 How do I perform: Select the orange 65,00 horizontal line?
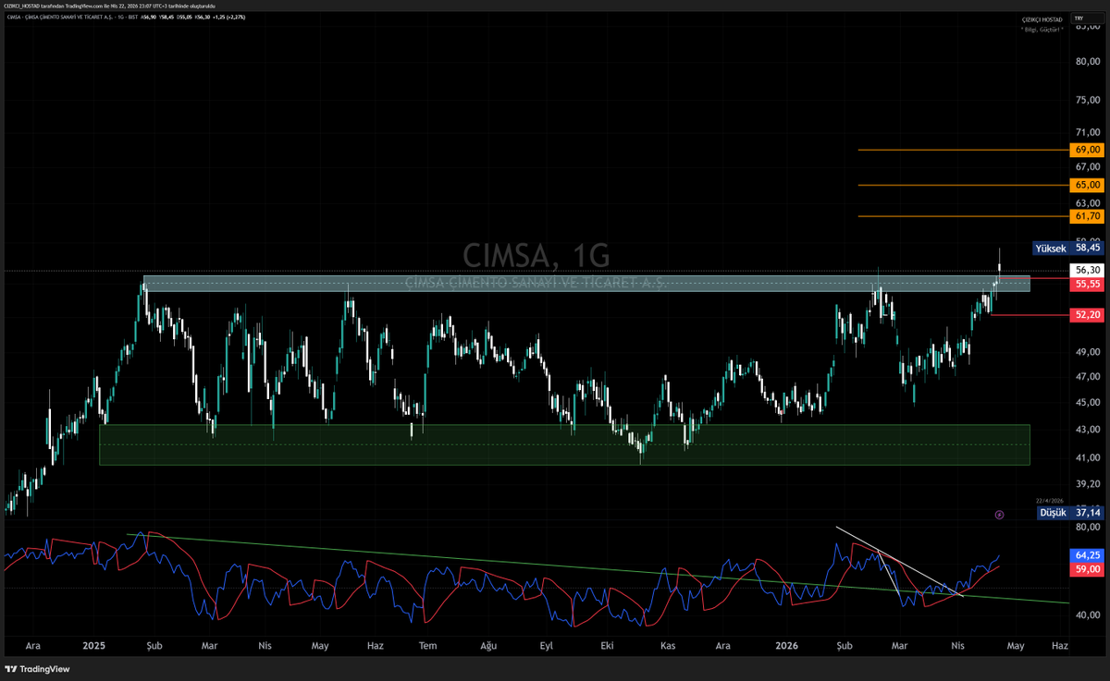[x=963, y=186]
